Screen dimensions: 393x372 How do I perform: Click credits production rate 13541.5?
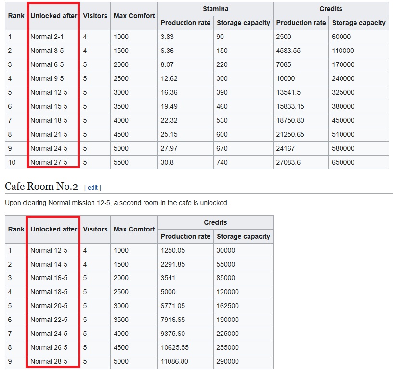pos(288,92)
